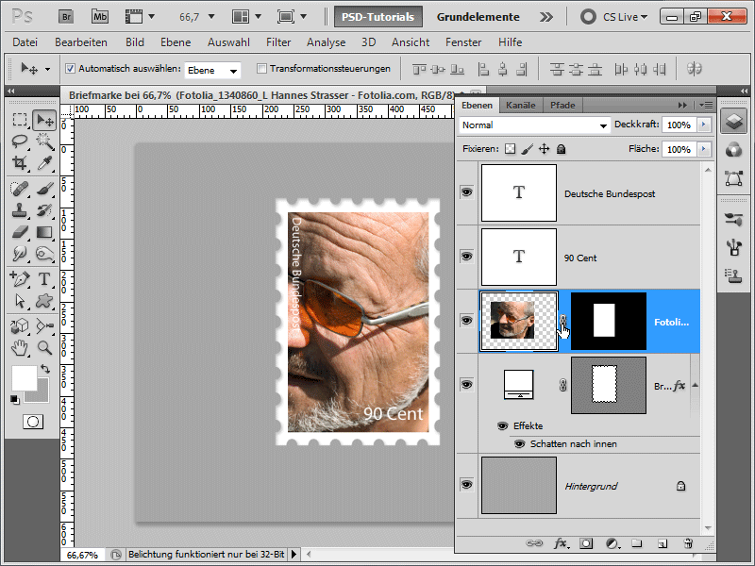Hide the Deutsche Bundespost text layer
The height and width of the screenshot is (566, 755).
tap(466, 192)
